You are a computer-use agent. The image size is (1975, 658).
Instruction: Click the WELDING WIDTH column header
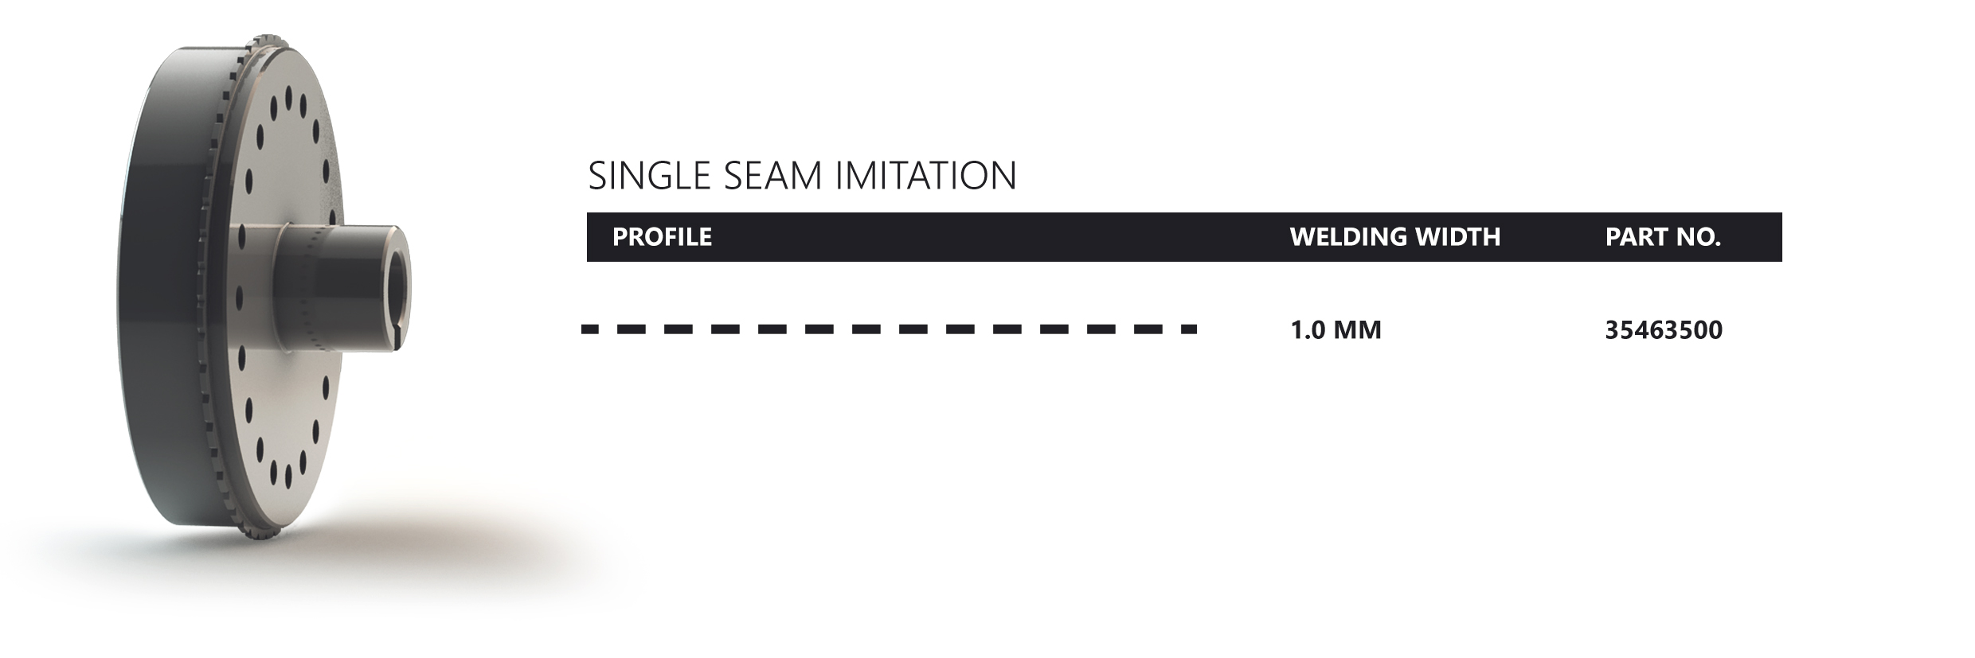pyautogui.click(x=1394, y=237)
